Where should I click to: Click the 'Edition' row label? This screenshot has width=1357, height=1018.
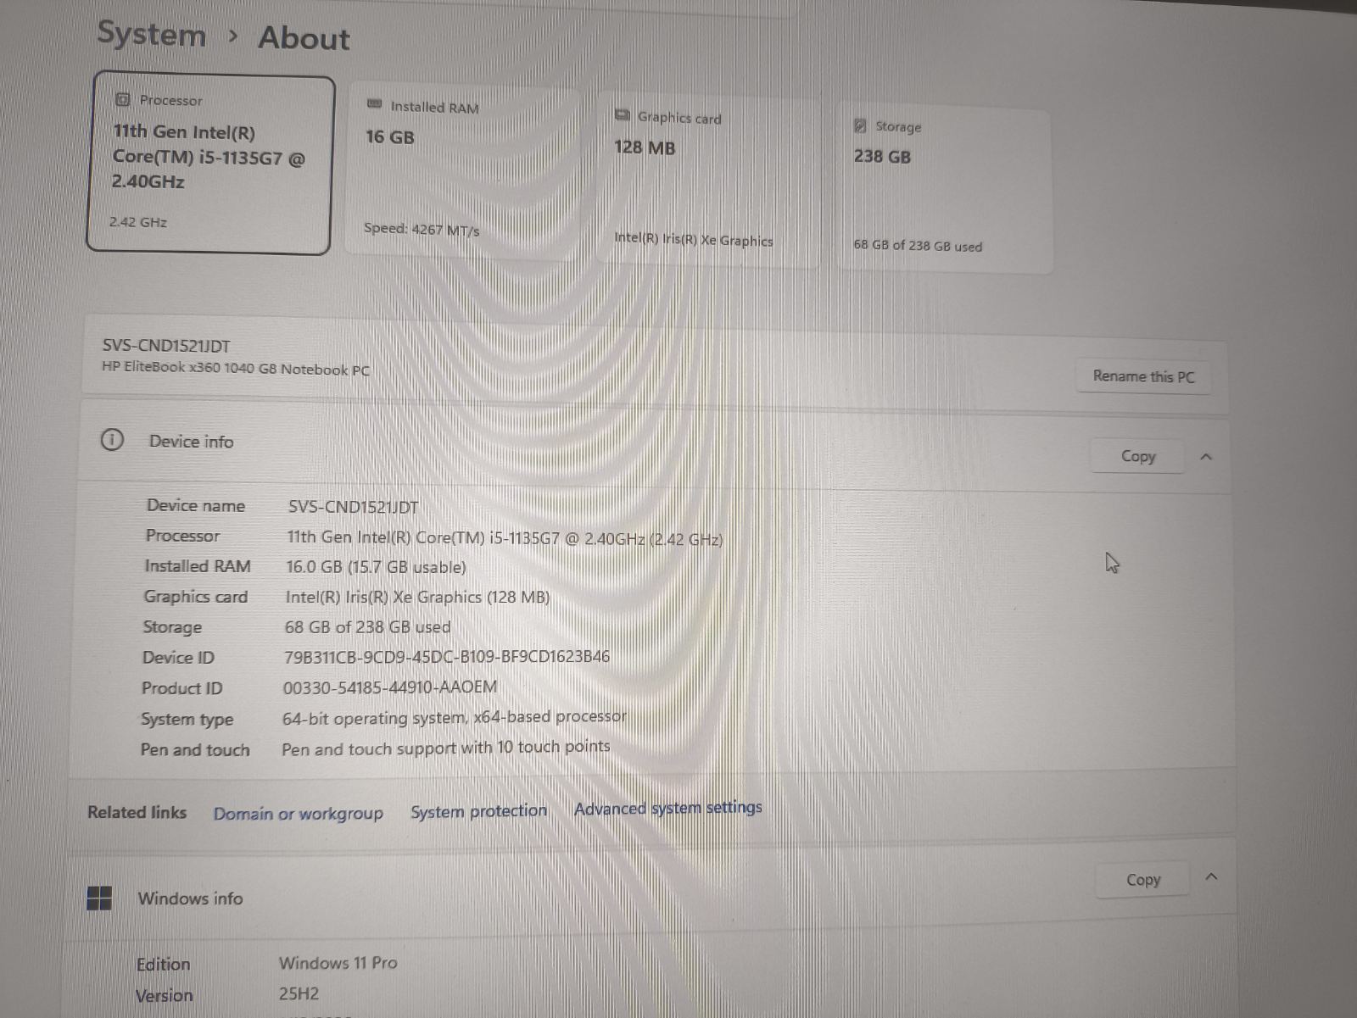[x=163, y=965]
